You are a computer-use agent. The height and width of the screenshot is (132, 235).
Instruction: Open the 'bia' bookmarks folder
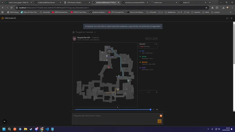click(x=187, y=12)
